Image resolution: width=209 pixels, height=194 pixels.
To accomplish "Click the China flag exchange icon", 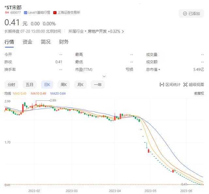I will click(x=55, y=13).
